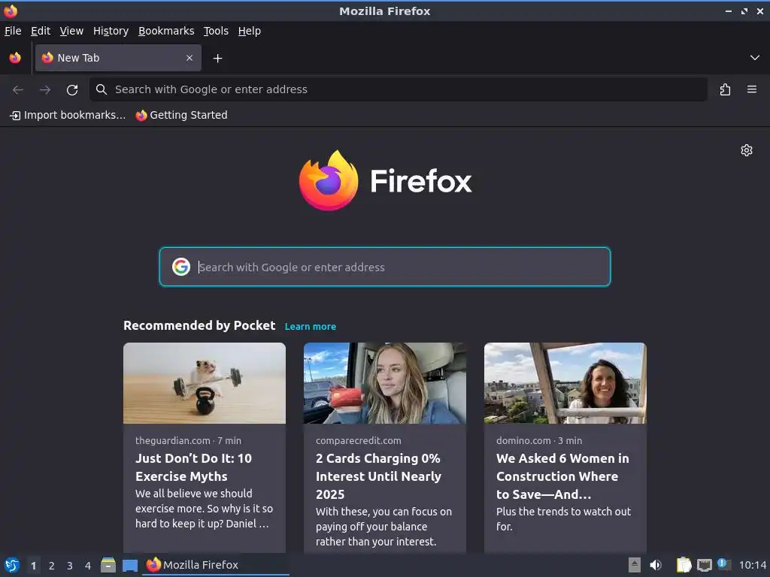Open the Bookmarks menu
770x577 pixels.
coord(166,31)
